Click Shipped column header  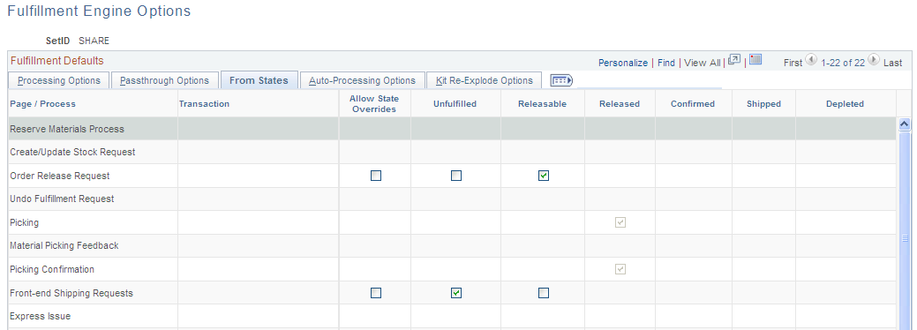[763, 103]
